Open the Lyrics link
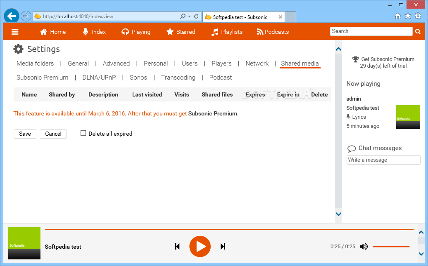This screenshot has height=266, width=428. [x=359, y=117]
